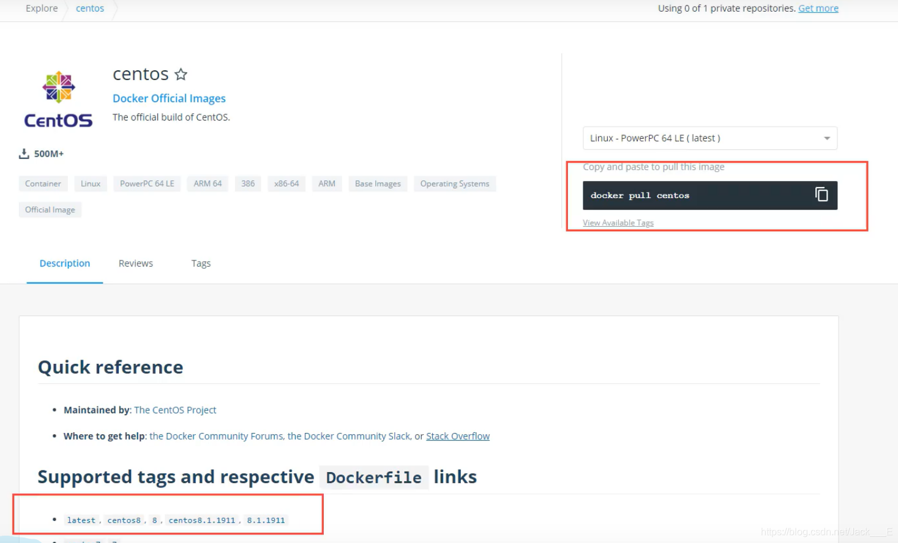This screenshot has width=898, height=543.
Task: Select the ARM architecture tag
Action: pos(327,183)
